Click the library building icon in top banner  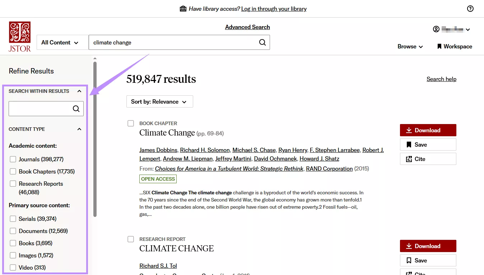(184, 8)
